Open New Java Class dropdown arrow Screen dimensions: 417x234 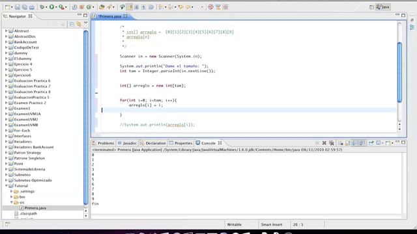[x=93, y=7]
